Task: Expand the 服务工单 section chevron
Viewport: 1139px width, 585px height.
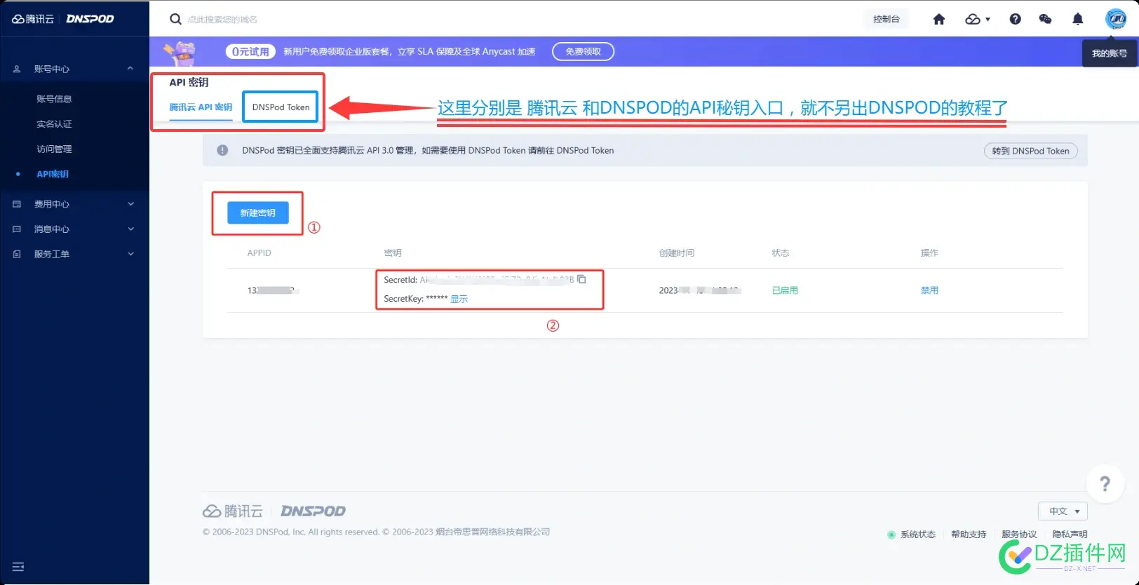Action: (130, 254)
